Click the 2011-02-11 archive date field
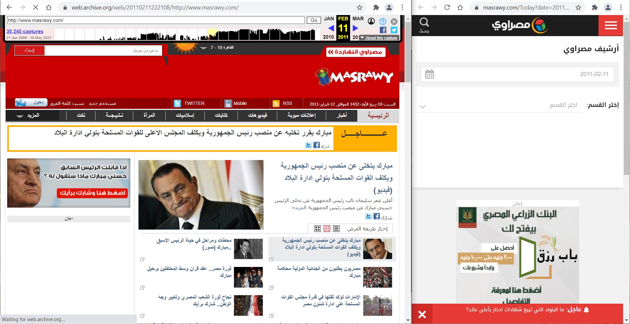 [517, 74]
